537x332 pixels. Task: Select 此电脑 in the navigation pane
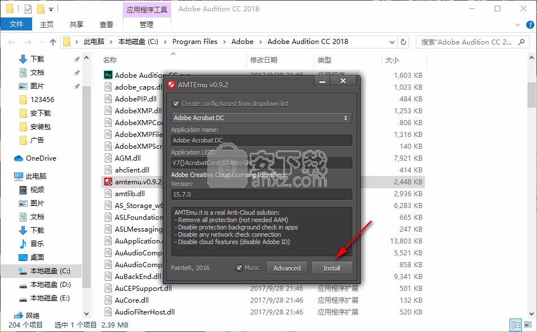(x=35, y=176)
